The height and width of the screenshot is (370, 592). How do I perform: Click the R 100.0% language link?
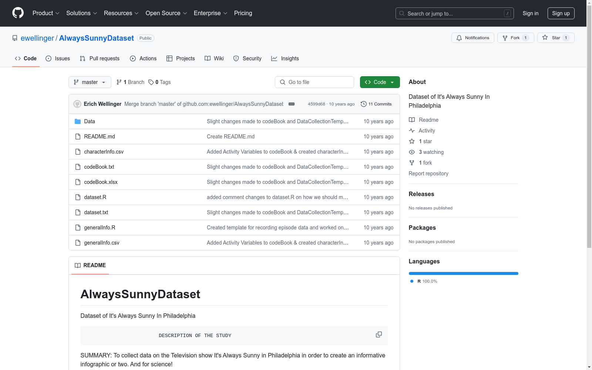coord(424,281)
